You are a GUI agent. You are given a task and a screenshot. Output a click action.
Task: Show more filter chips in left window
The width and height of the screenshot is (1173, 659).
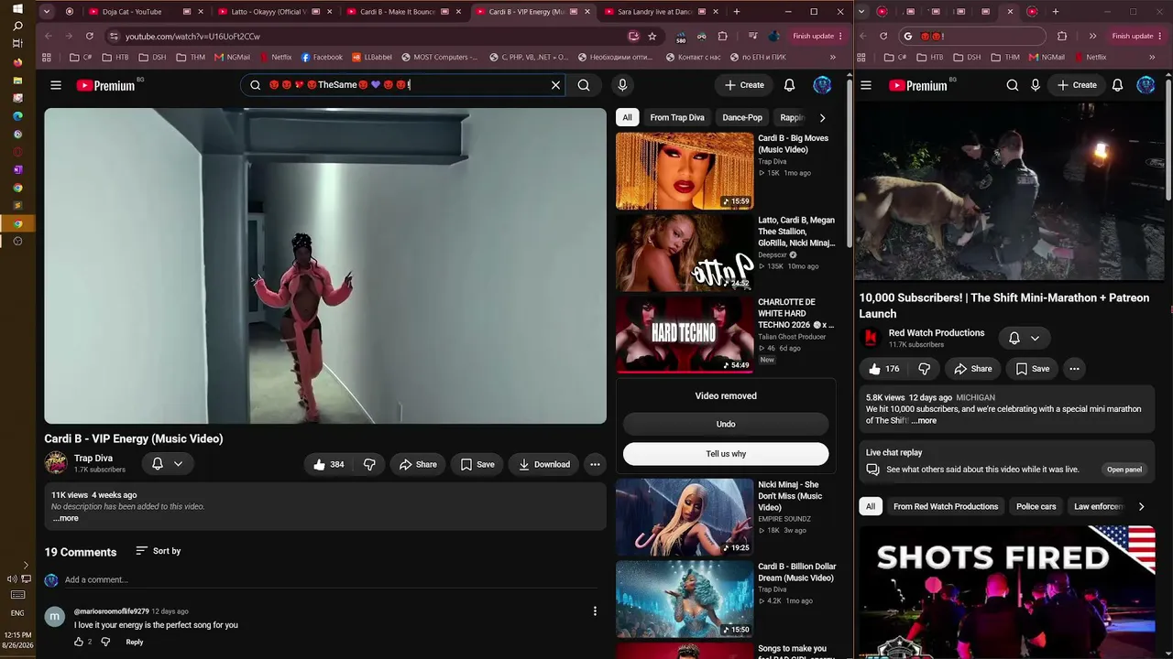[822, 118]
